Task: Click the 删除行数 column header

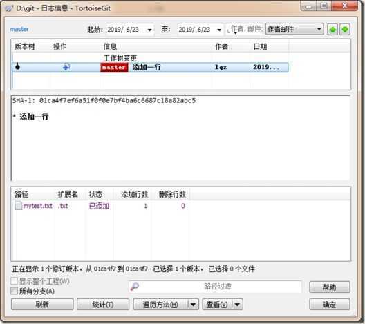Action: 173,194
